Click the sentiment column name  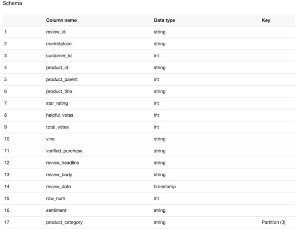point(56,210)
